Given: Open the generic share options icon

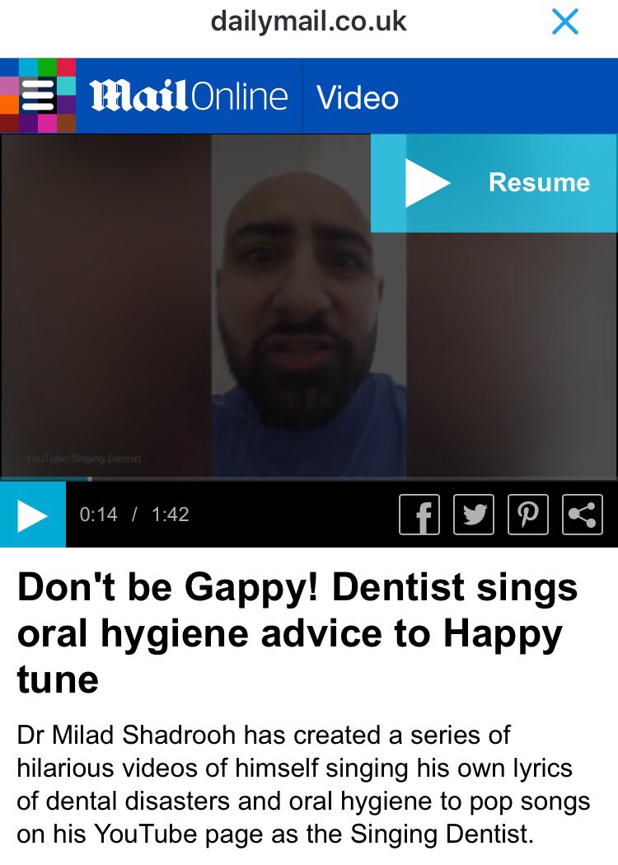Looking at the screenshot, I should [583, 515].
